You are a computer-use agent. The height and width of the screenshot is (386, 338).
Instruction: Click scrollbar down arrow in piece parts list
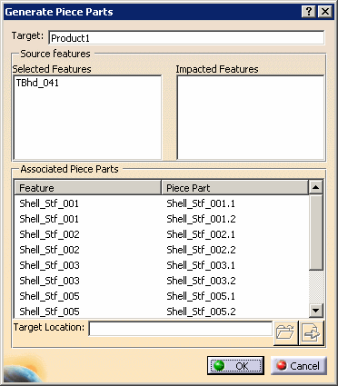tap(316, 311)
